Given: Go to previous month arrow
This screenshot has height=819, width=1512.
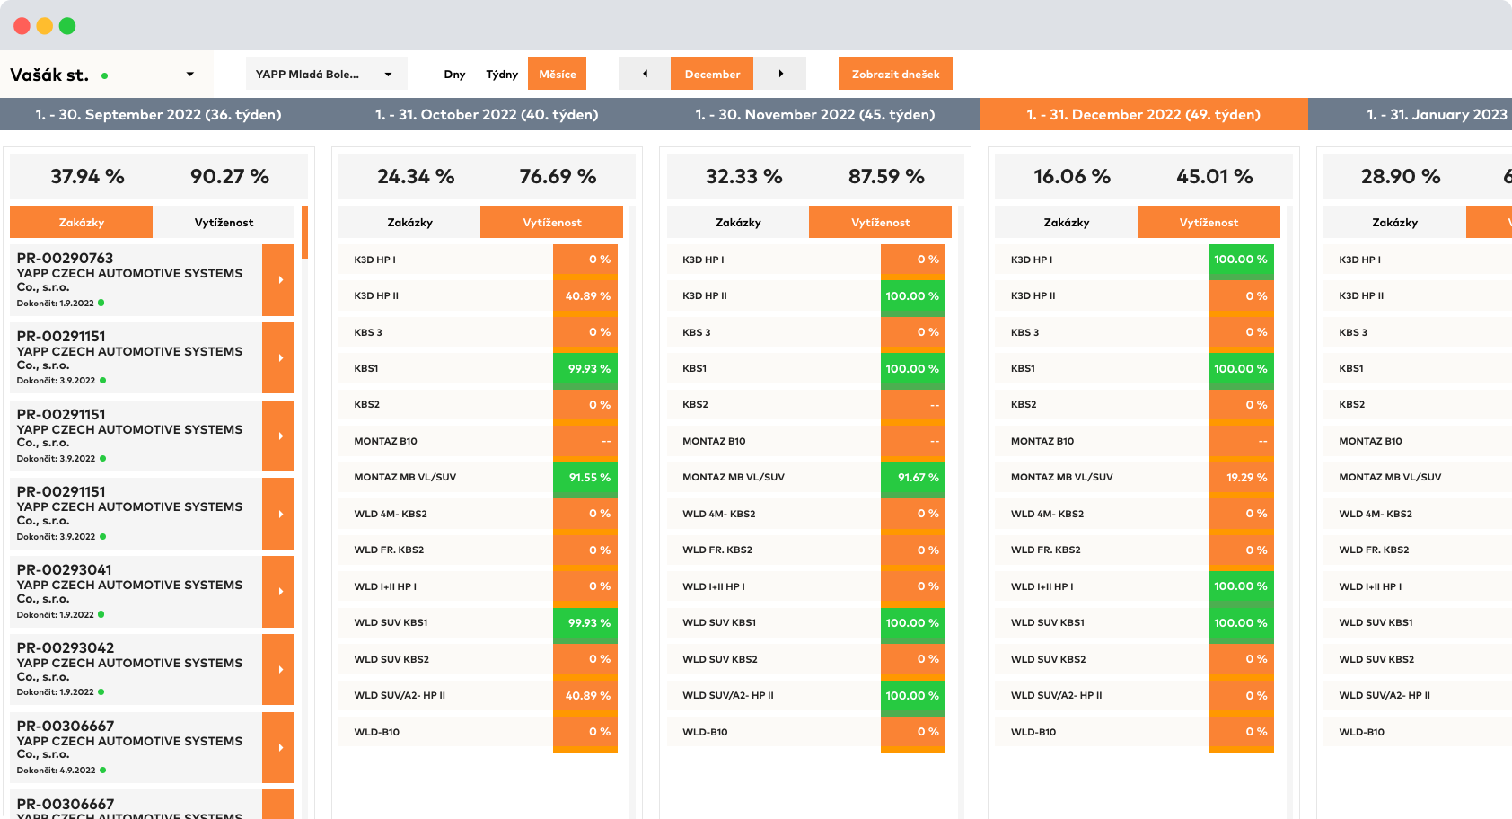Looking at the screenshot, I should (645, 74).
